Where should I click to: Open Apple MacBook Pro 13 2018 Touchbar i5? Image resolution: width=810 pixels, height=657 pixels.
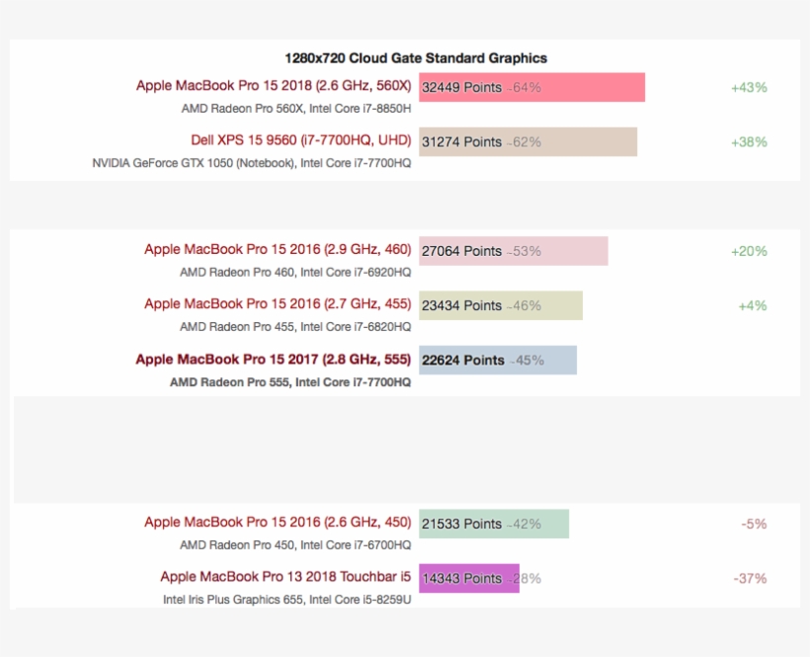pos(285,576)
